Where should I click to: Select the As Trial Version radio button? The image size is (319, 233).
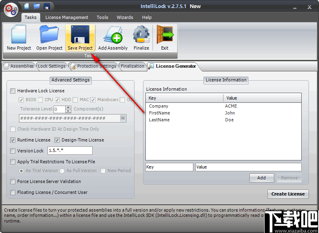pyautogui.click(x=21, y=171)
